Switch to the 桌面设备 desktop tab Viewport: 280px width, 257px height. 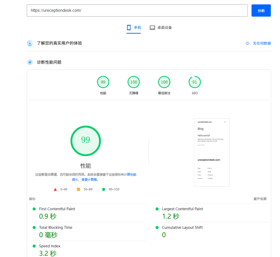click(x=161, y=28)
